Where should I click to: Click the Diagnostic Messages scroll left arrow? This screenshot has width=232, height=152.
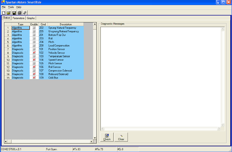(103, 129)
